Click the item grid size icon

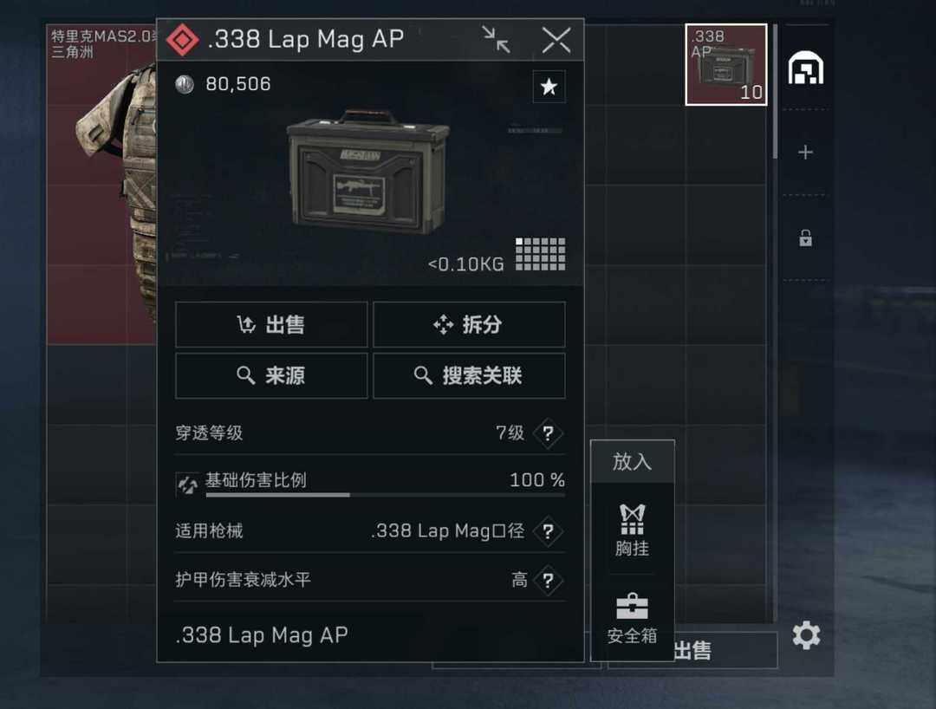540,254
